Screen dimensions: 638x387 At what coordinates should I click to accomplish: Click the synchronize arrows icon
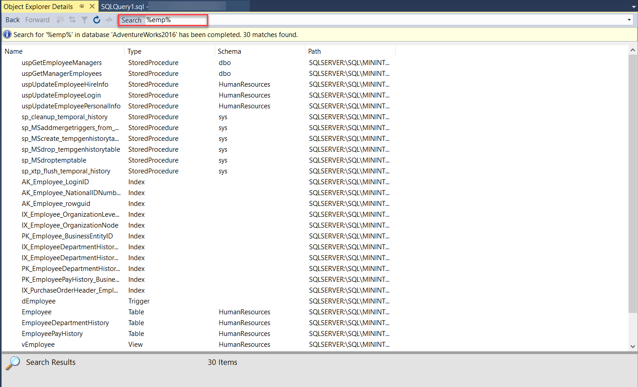(72, 19)
